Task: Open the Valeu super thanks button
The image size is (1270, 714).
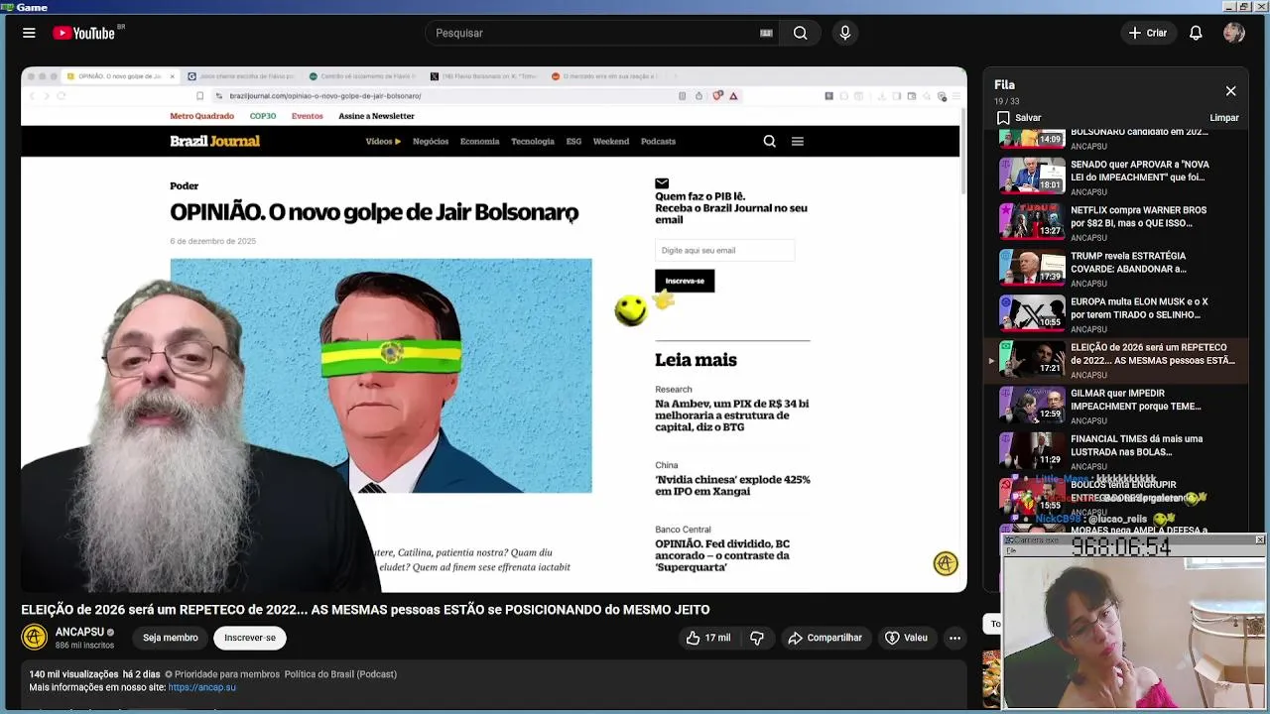Action: pyautogui.click(x=906, y=638)
